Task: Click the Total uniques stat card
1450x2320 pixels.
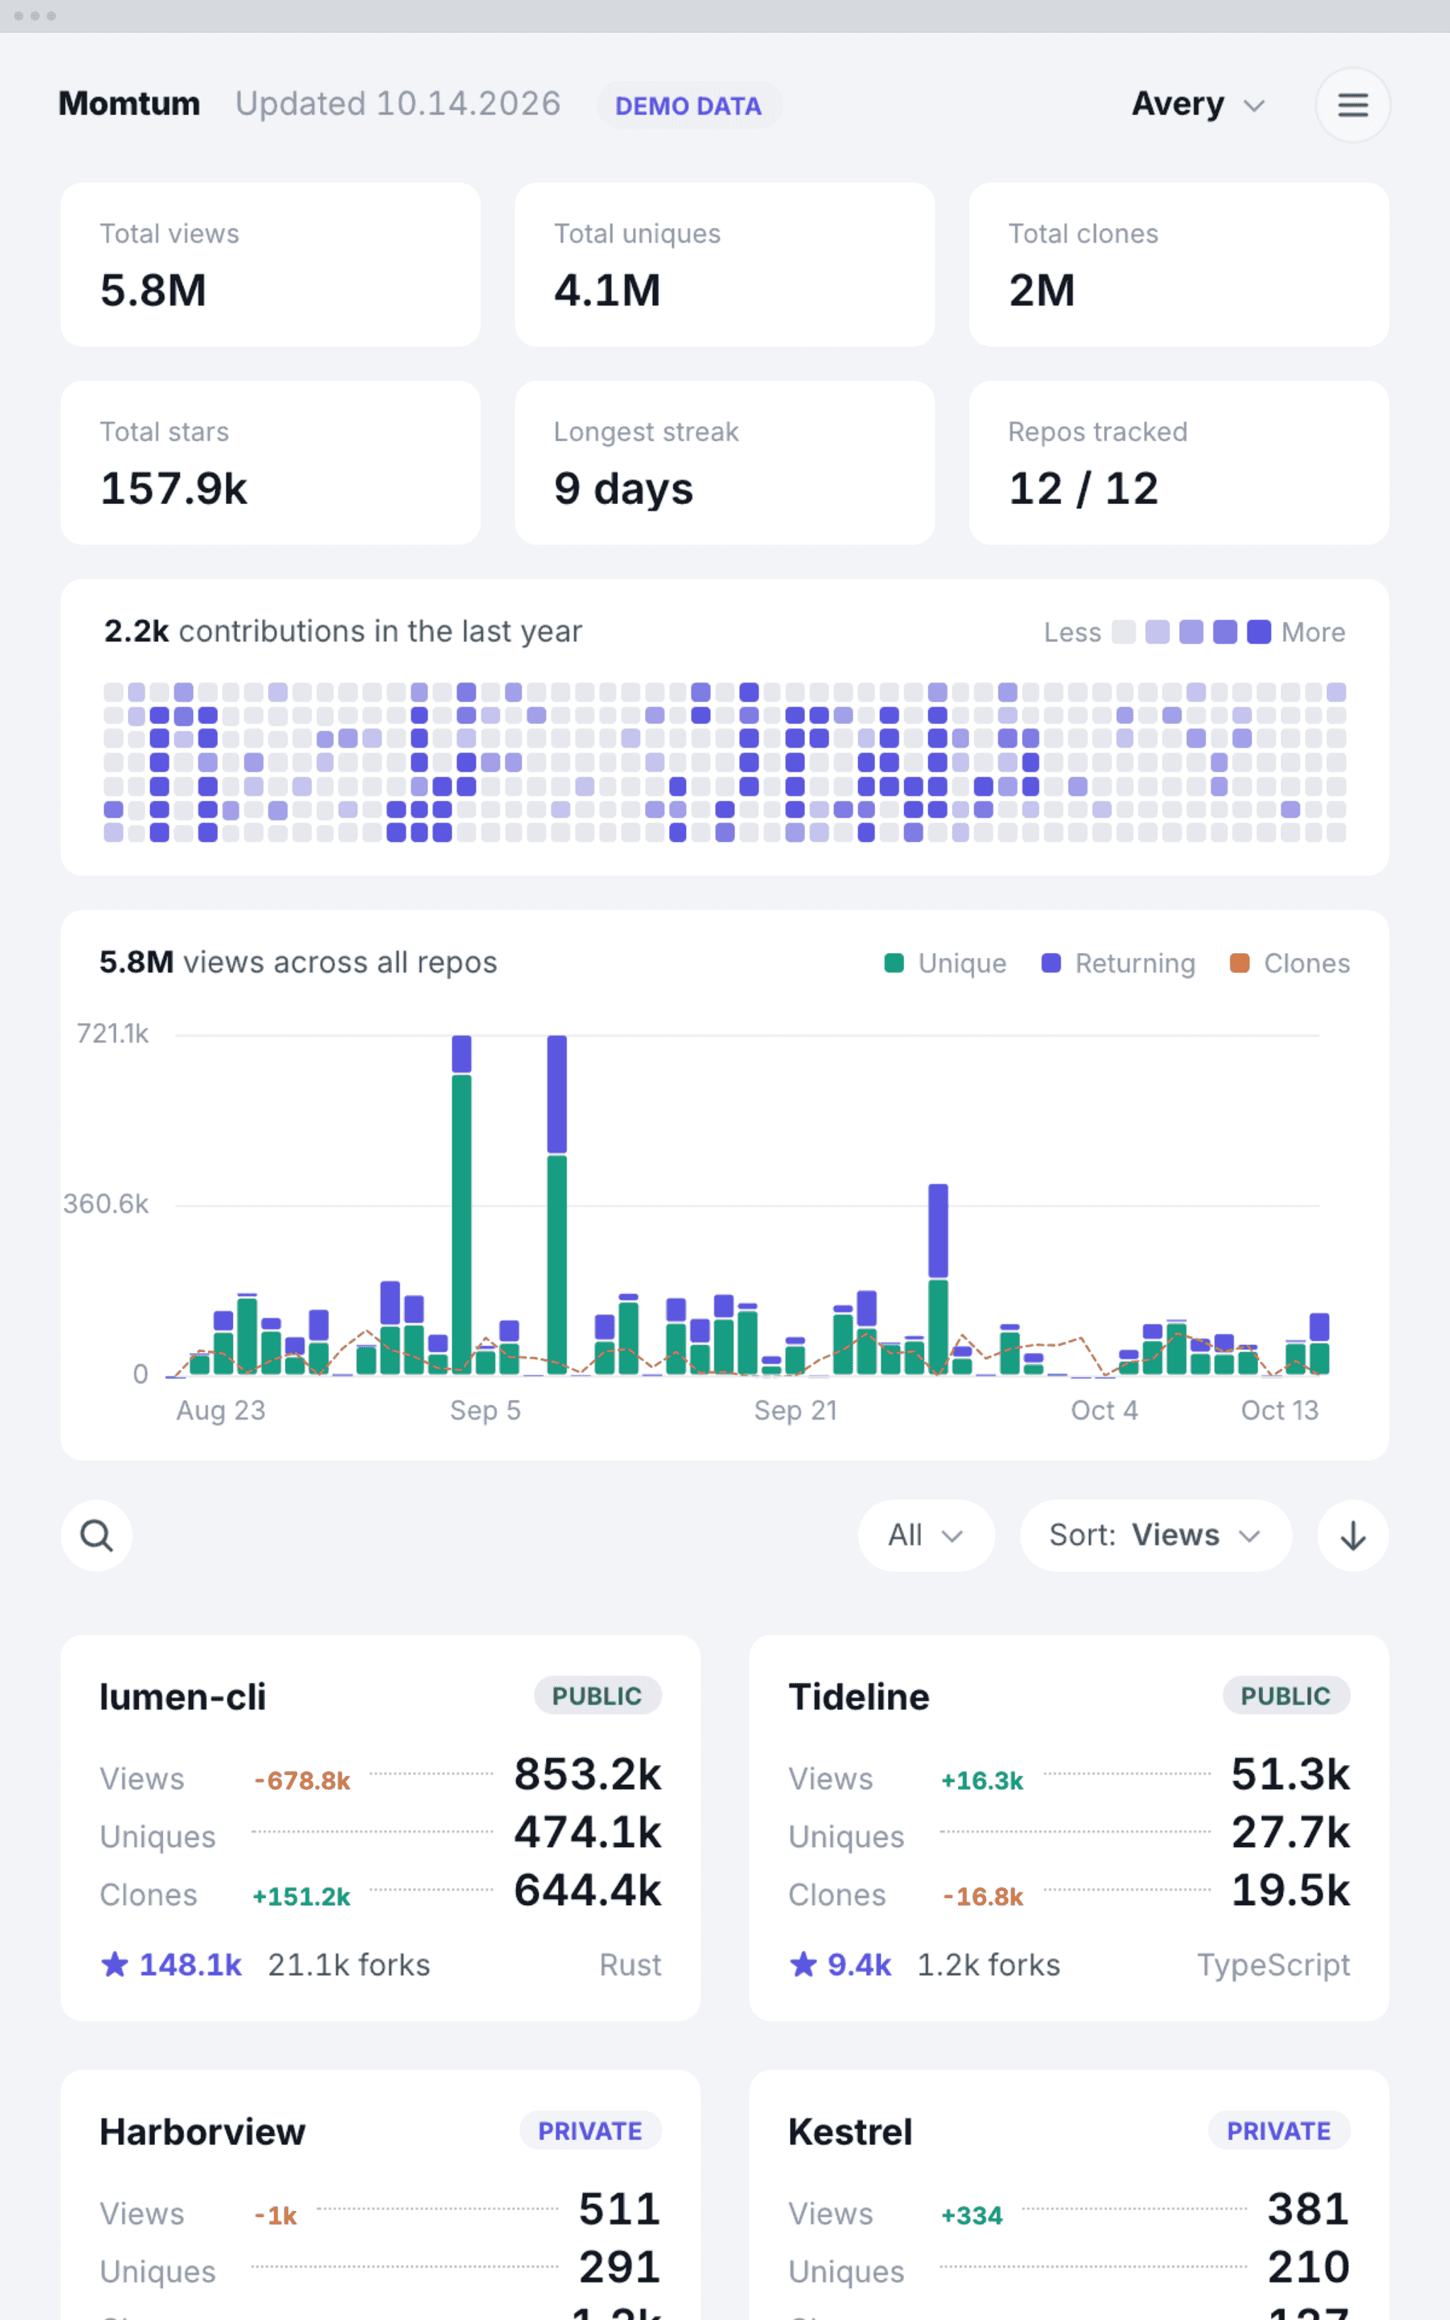Action: [x=725, y=265]
